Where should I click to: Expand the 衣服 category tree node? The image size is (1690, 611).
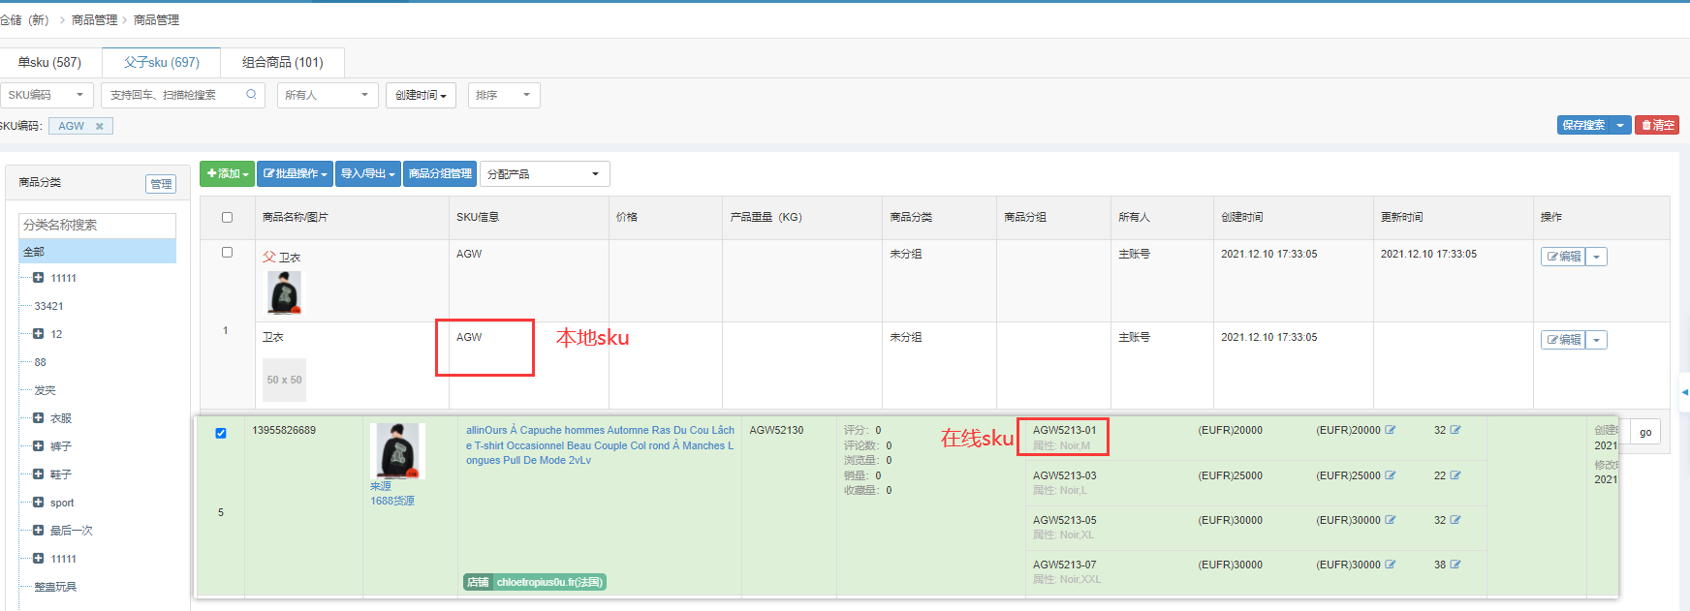pyautogui.click(x=38, y=418)
